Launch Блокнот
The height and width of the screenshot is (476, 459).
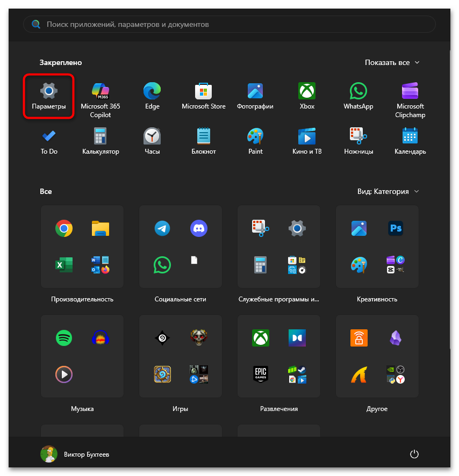click(x=204, y=141)
